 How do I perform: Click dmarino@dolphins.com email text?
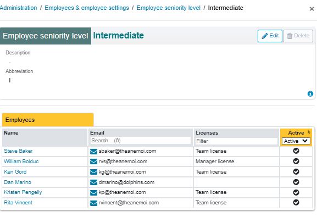coord(126,182)
